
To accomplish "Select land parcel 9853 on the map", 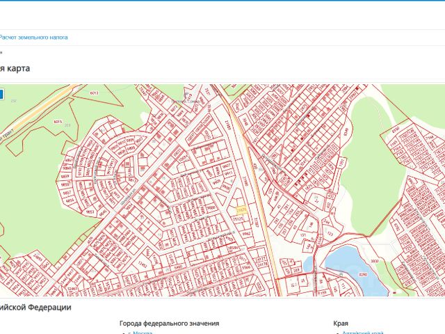I will 90,212.
